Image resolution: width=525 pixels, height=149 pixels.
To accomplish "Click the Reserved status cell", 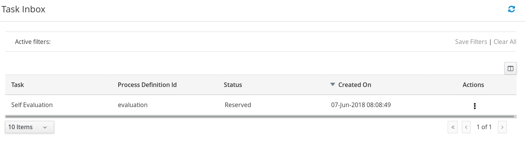I will click(x=238, y=105).
